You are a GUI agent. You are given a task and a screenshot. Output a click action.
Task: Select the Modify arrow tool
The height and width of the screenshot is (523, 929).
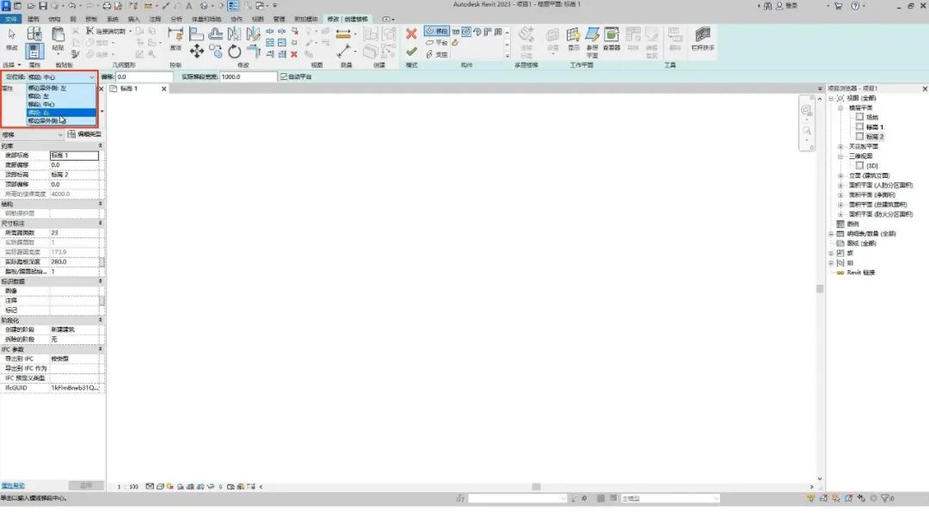point(12,38)
